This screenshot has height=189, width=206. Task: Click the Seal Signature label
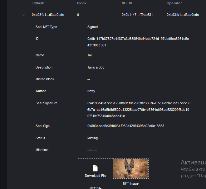(47, 103)
